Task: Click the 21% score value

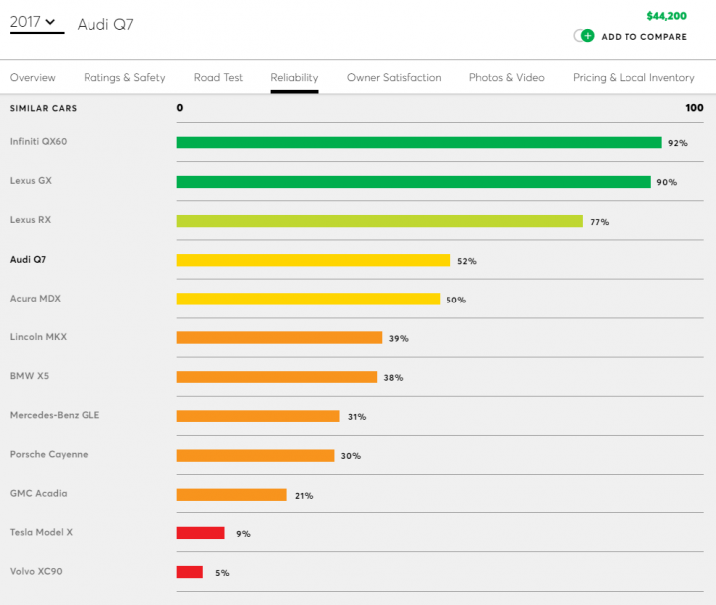Action: point(304,496)
